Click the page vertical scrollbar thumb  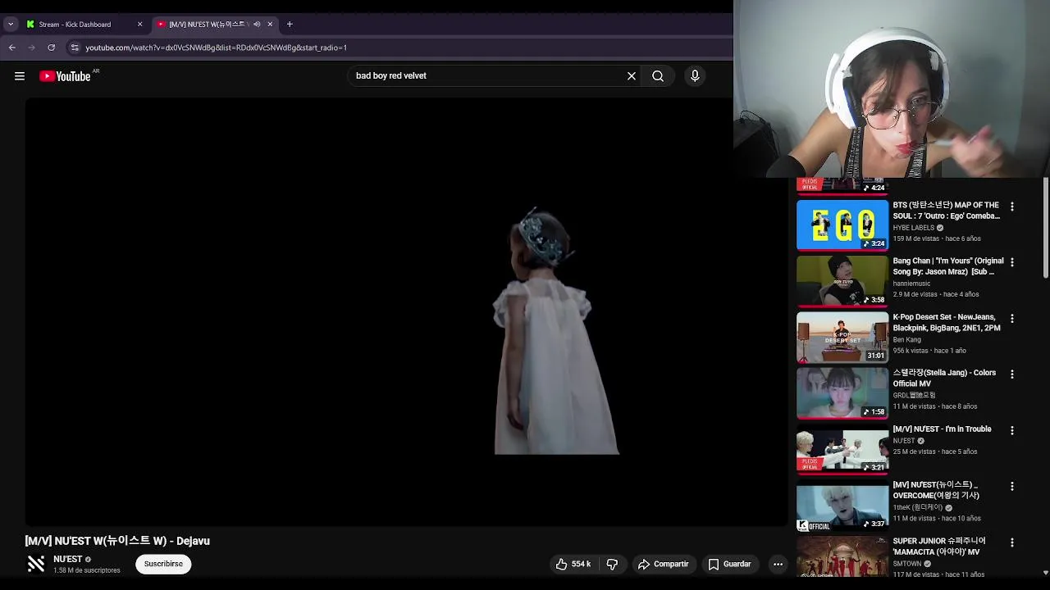tap(1045, 228)
